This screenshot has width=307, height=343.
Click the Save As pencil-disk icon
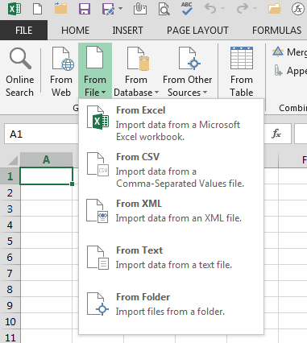pyautogui.click(x=108, y=9)
